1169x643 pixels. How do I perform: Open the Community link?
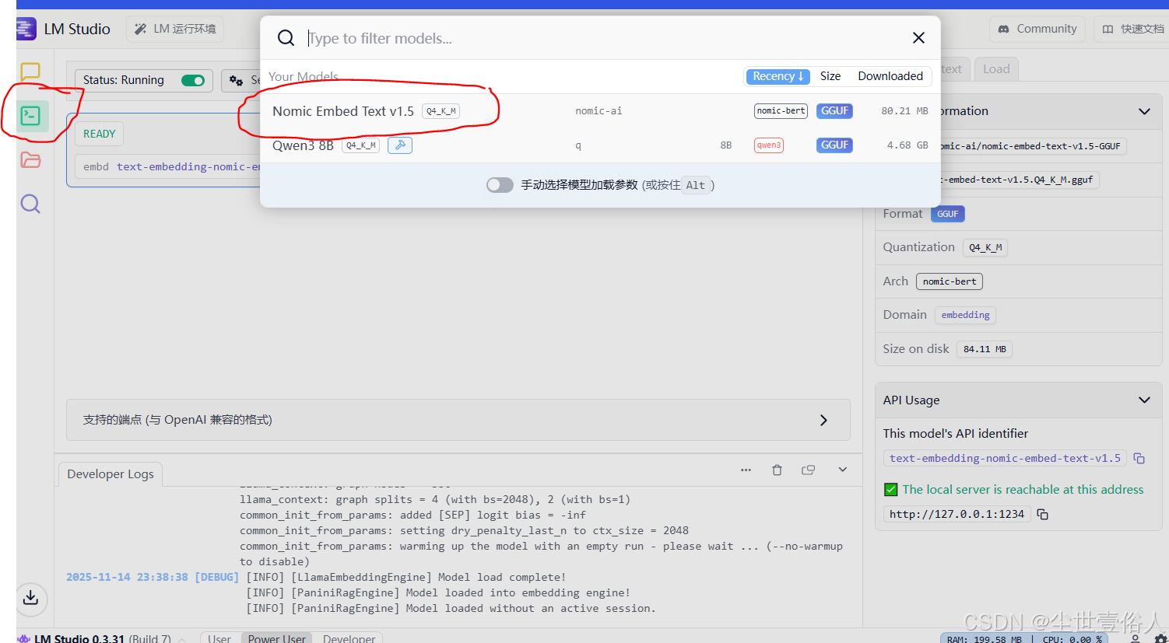point(1037,29)
